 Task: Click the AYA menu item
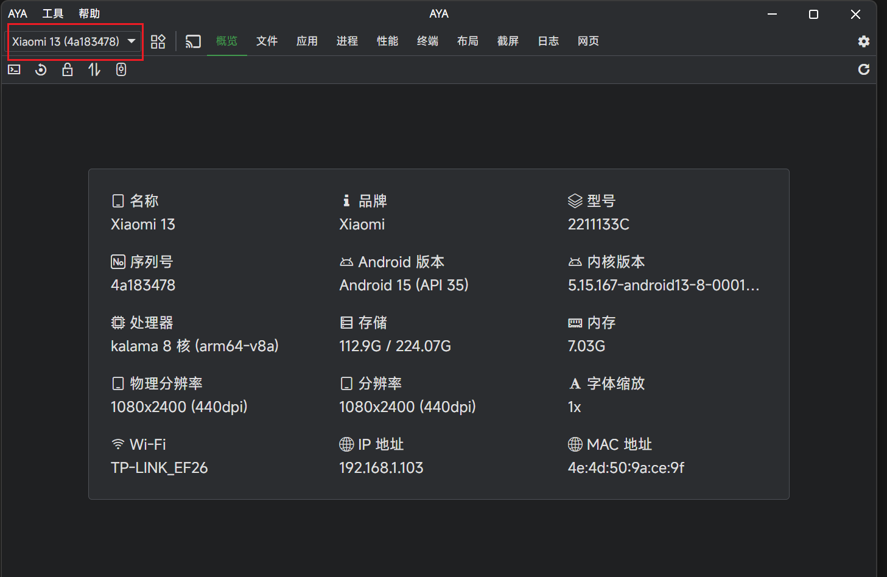coord(18,13)
